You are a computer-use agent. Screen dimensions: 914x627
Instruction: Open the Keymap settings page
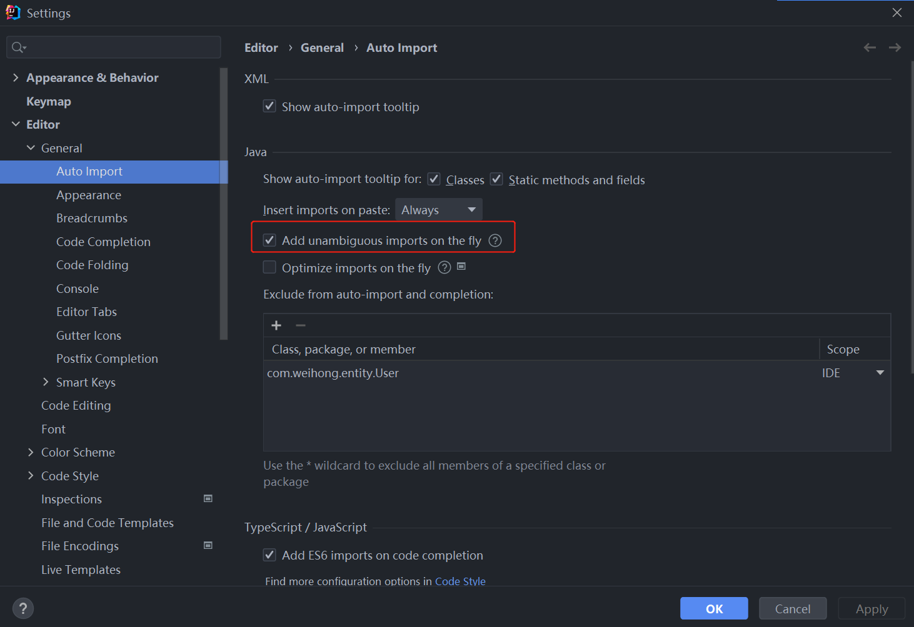(49, 101)
